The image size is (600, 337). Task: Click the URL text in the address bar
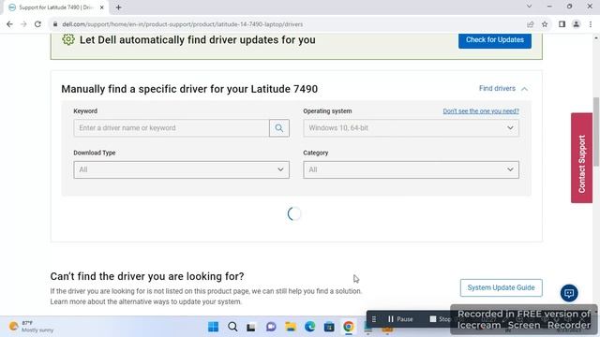[183, 24]
